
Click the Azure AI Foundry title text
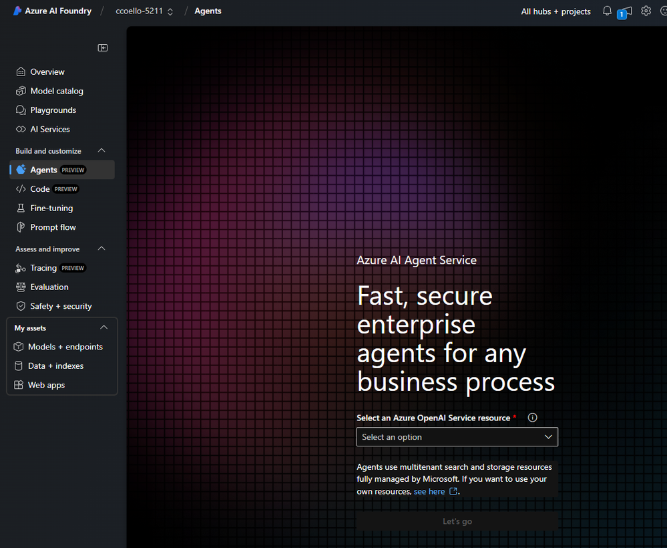tap(58, 11)
